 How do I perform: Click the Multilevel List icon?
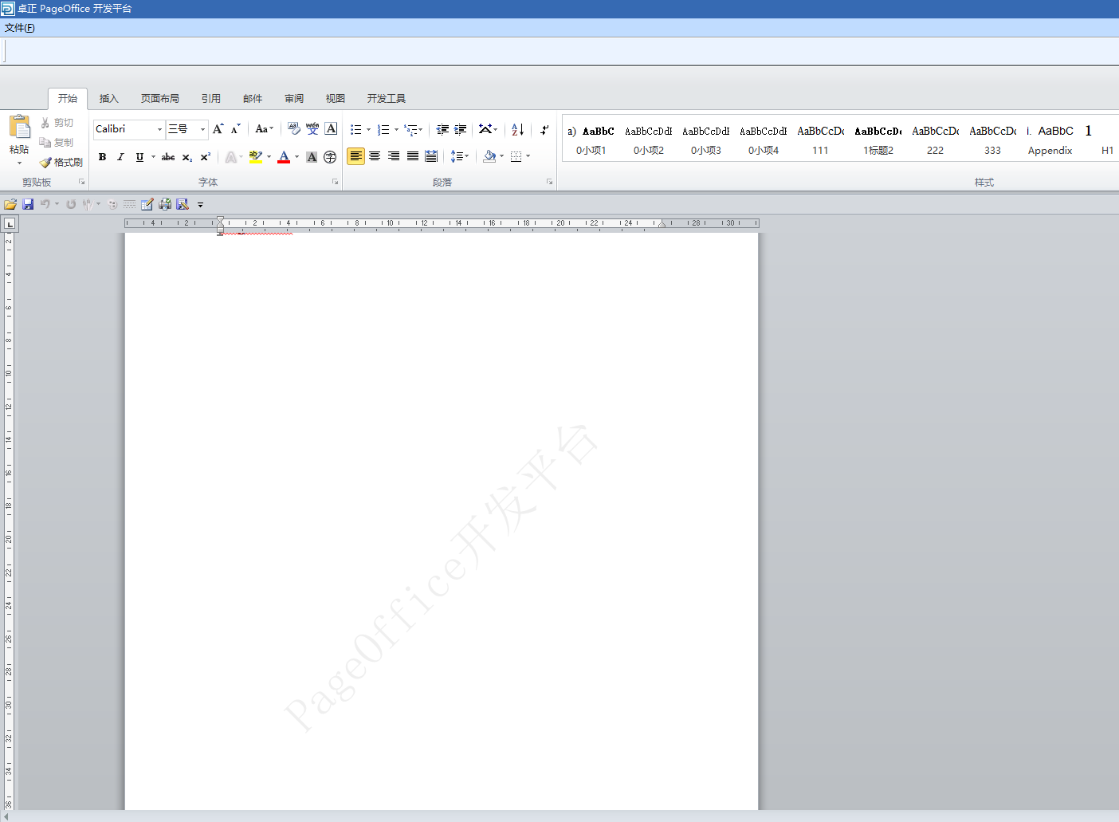pos(411,129)
